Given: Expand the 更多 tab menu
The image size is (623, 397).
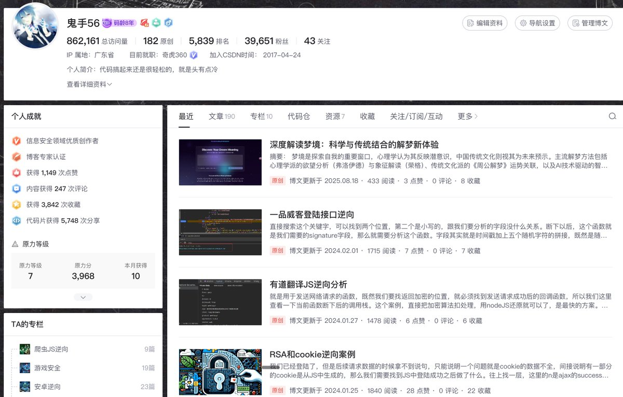Looking at the screenshot, I should tap(468, 116).
